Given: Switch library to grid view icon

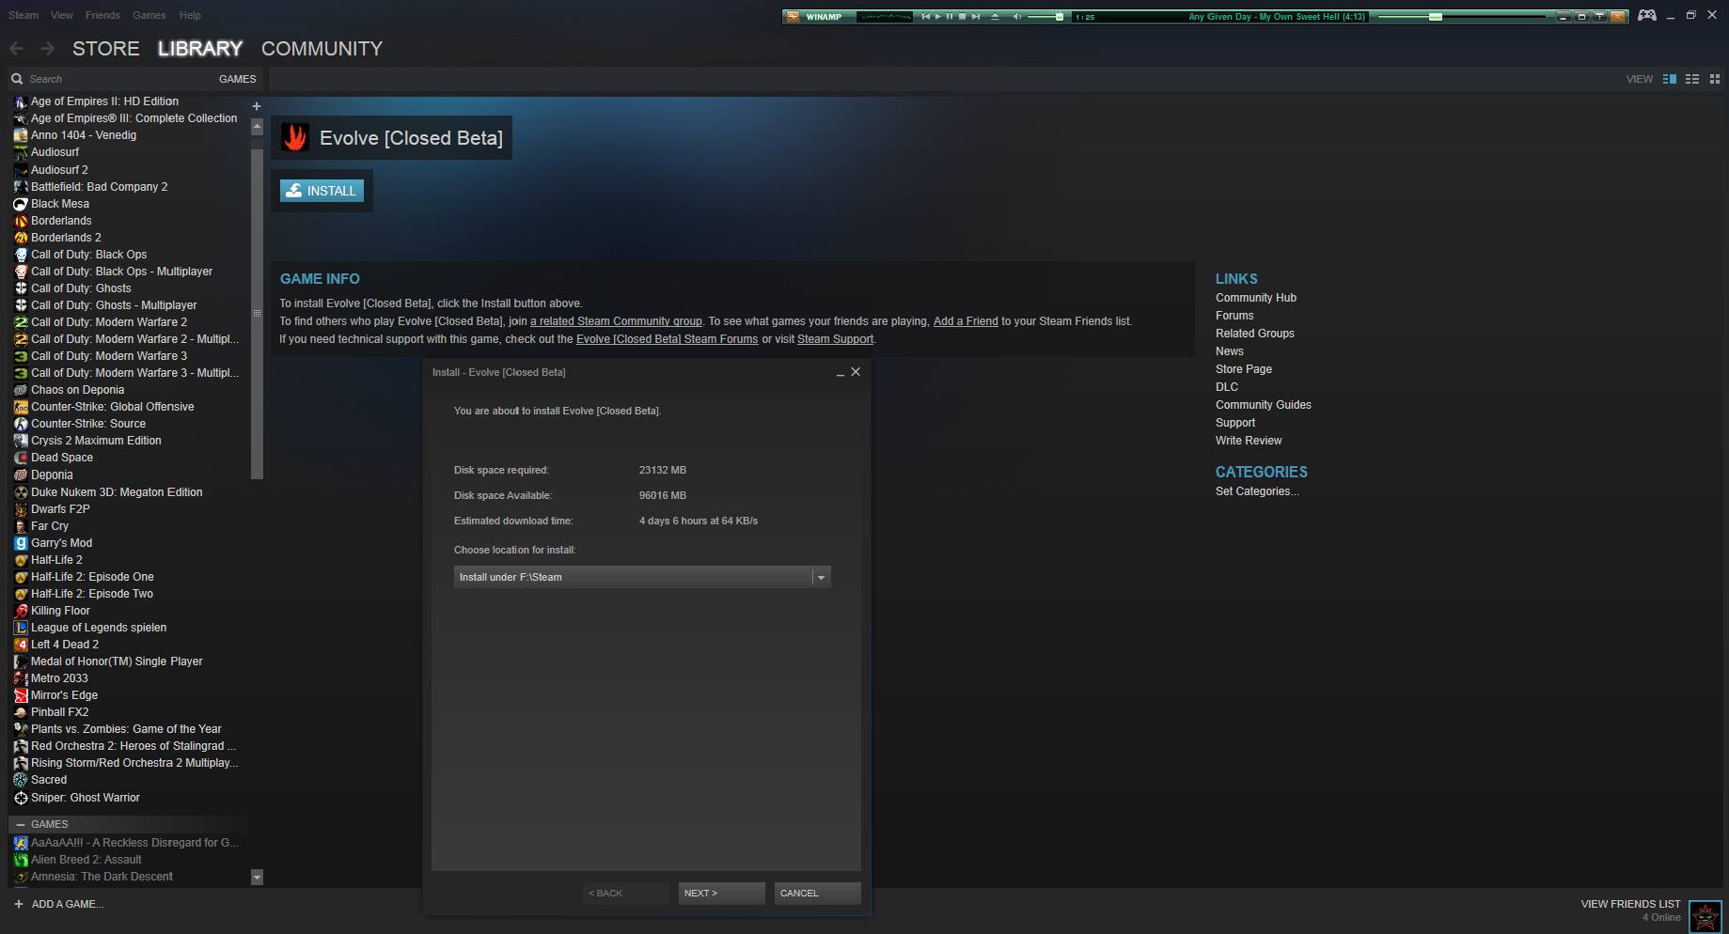Looking at the screenshot, I should pos(1714,79).
